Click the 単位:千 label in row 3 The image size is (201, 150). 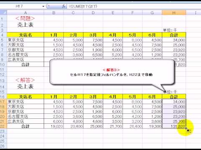tap(170, 30)
